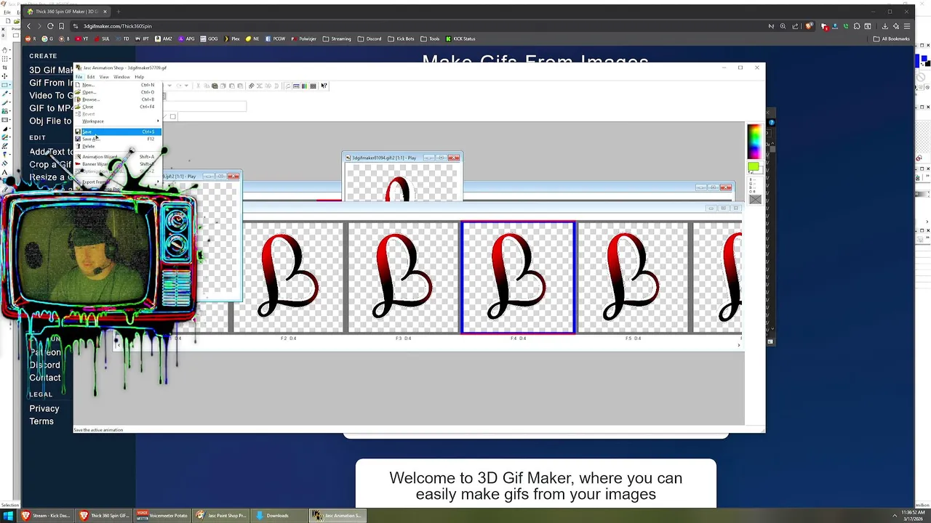
Task: Open the All Bookmarks folder
Action: pos(891,38)
